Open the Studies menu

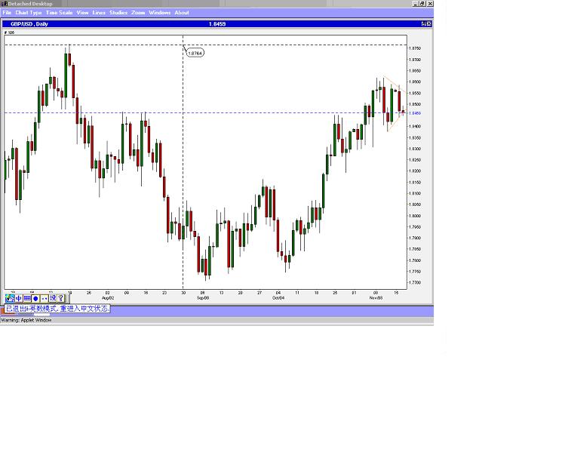[118, 13]
